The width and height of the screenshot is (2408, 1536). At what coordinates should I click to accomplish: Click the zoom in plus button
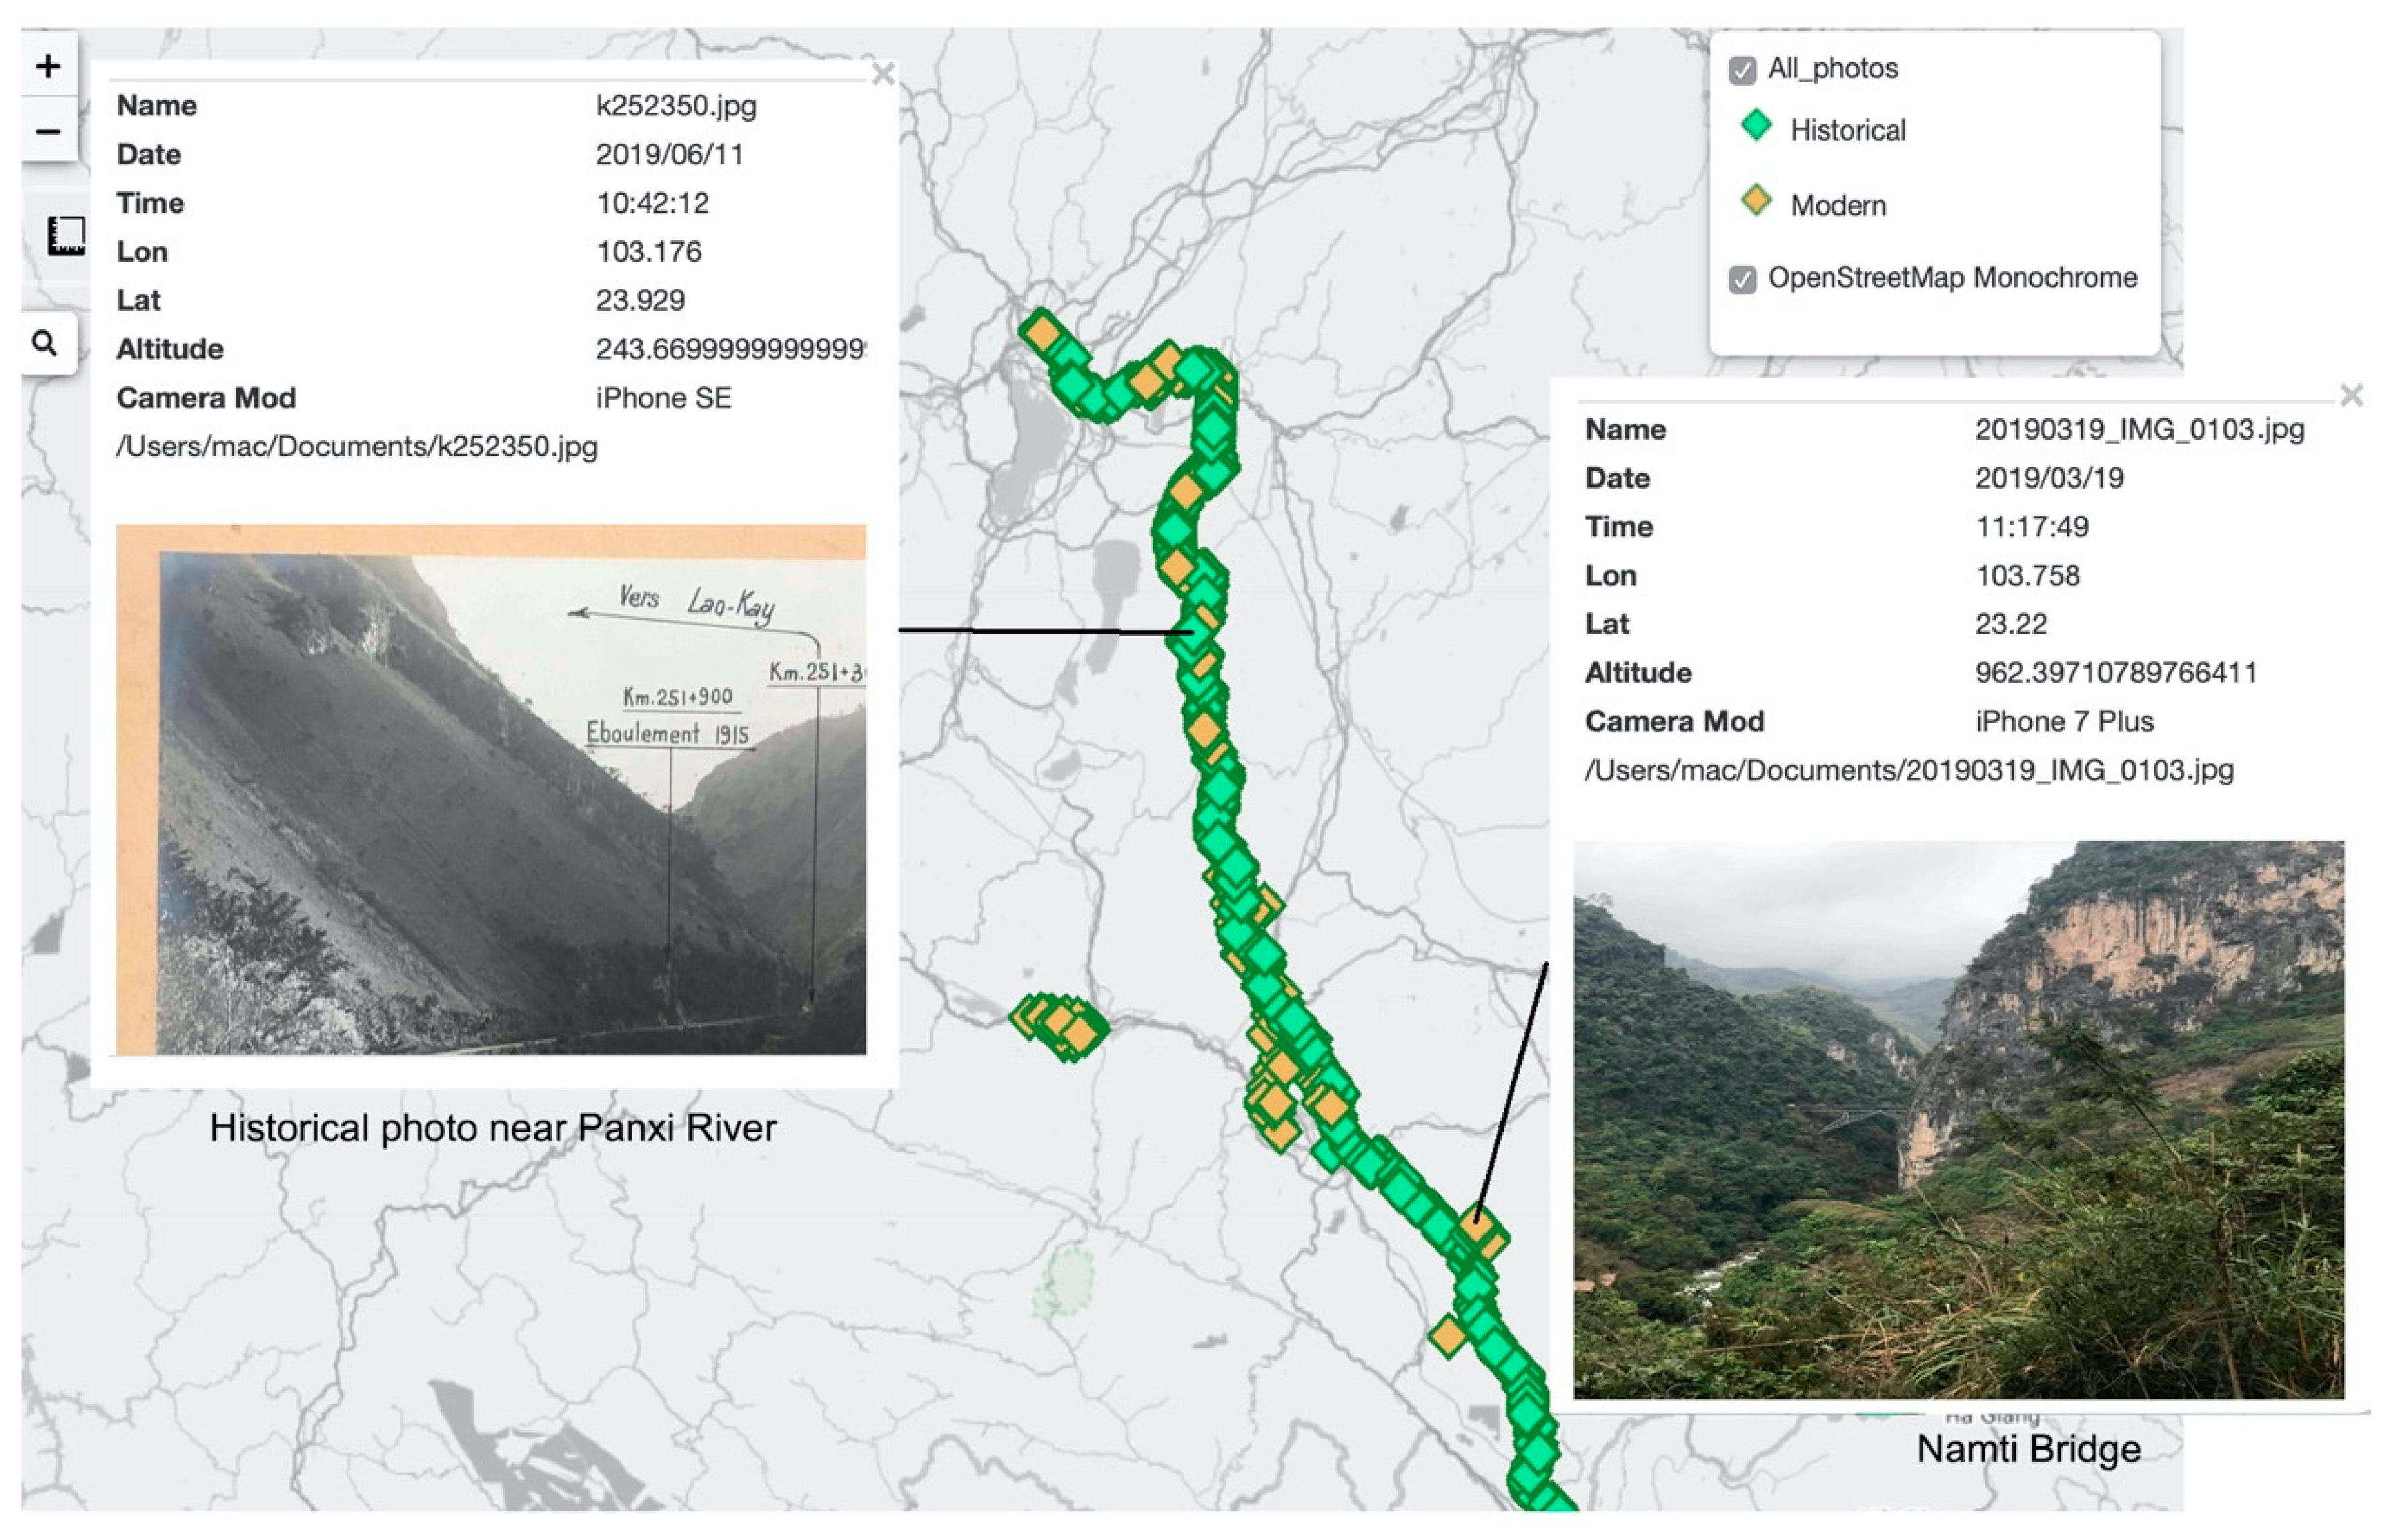[48, 67]
